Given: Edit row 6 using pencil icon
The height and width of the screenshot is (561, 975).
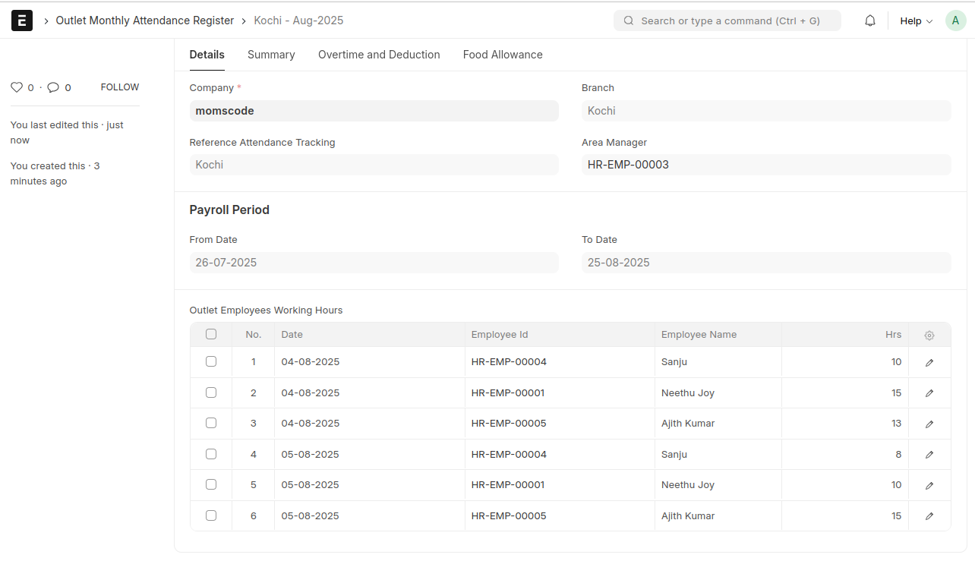Looking at the screenshot, I should tap(929, 516).
